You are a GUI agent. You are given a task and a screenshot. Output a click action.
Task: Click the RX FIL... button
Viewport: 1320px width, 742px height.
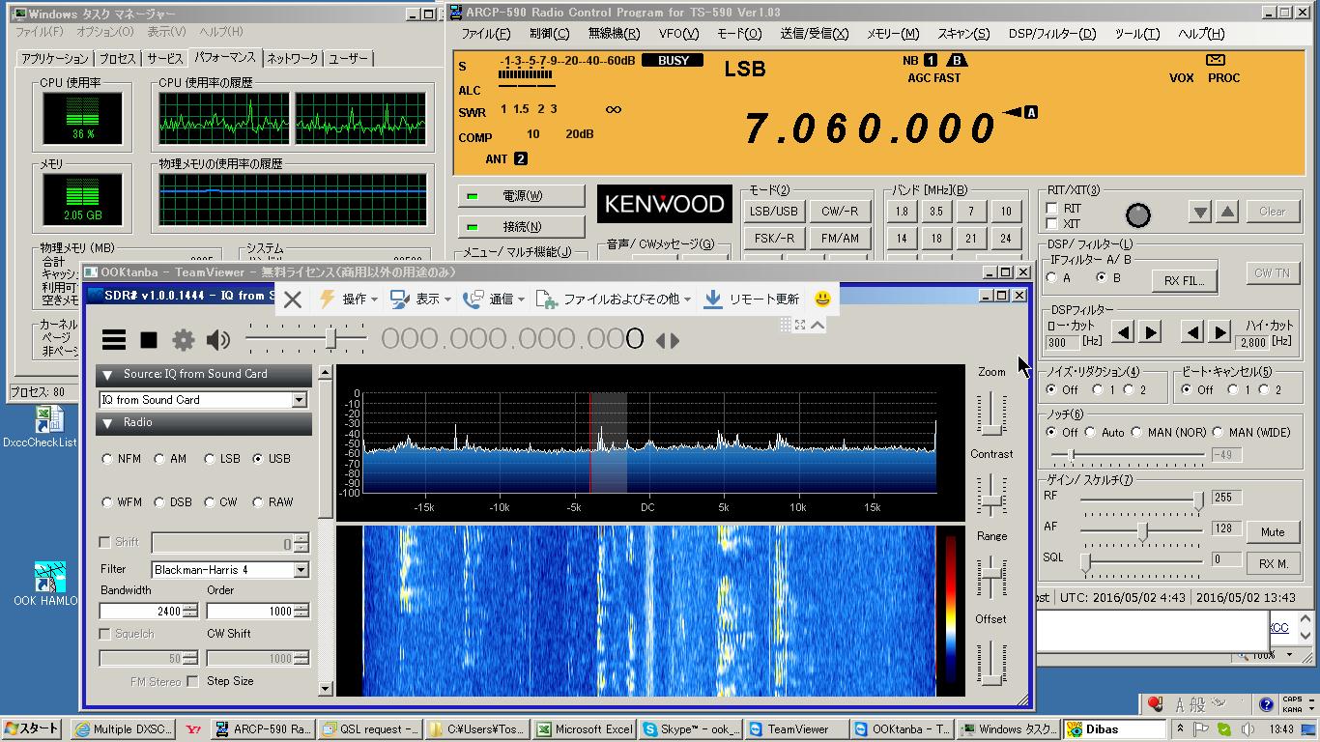pyautogui.click(x=1184, y=281)
